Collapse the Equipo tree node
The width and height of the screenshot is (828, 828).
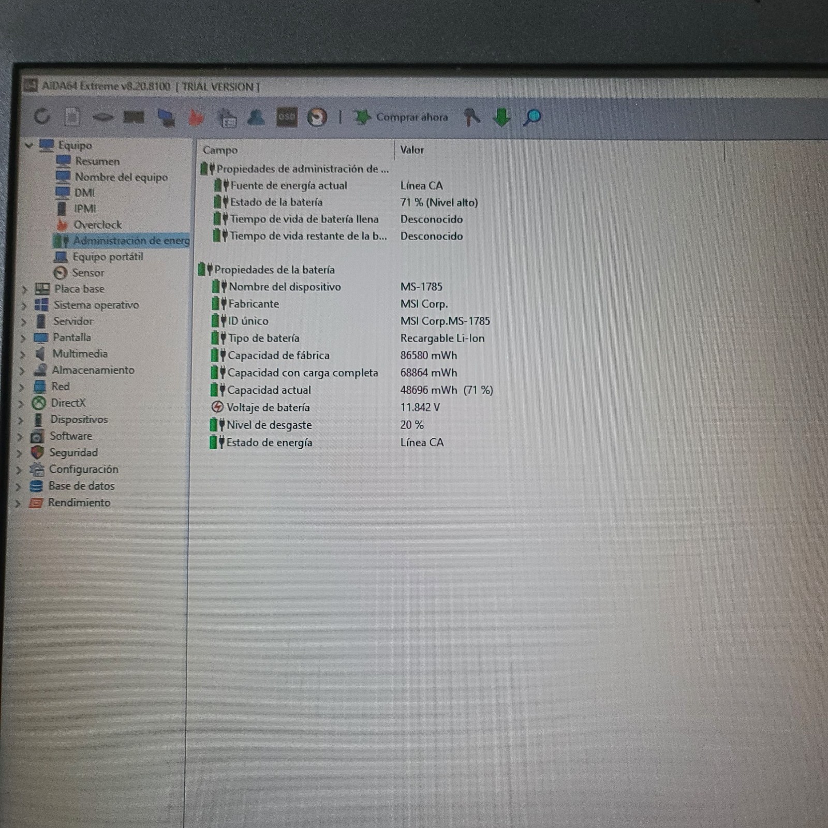tap(28, 145)
